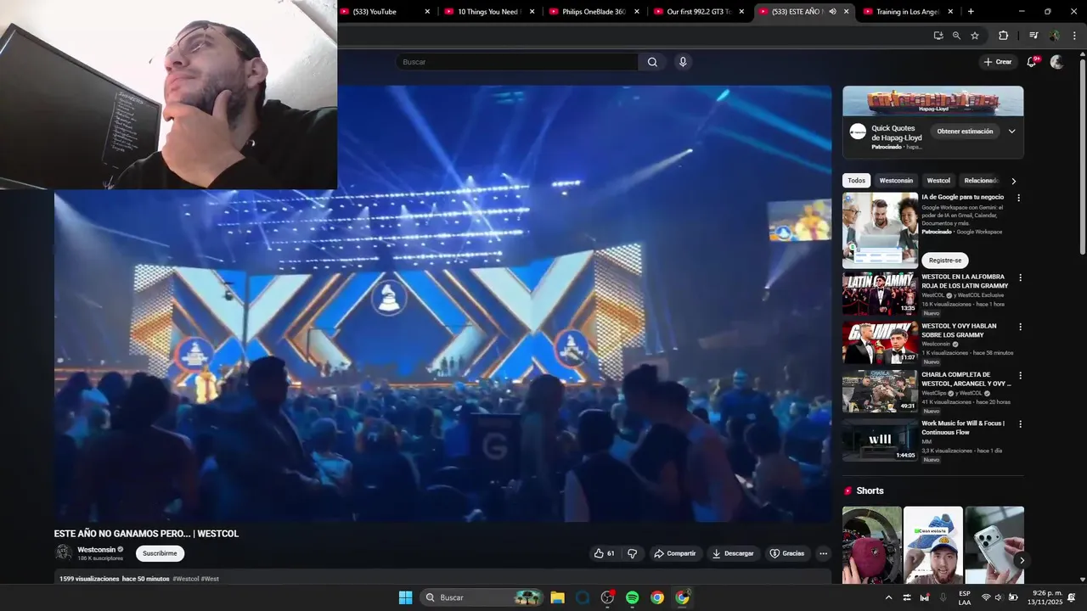Image resolution: width=1087 pixels, height=611 pixels.
Task: Click the Gracias button
Action: pos(786,553)
